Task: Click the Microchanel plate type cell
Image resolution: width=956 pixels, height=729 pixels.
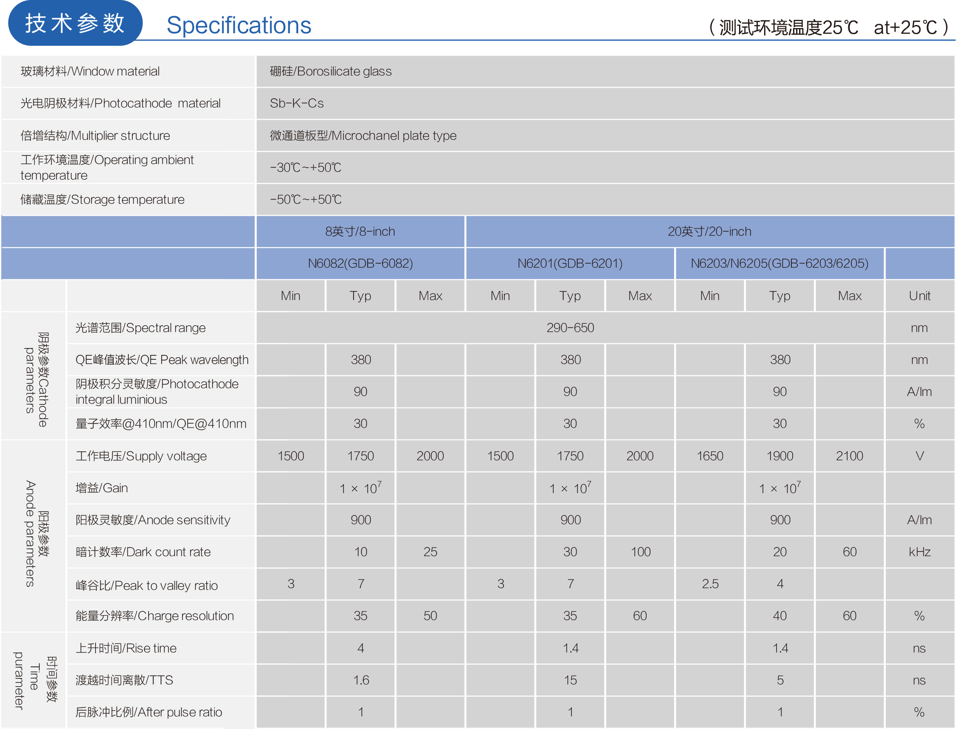Action: (x=363, y=136)
